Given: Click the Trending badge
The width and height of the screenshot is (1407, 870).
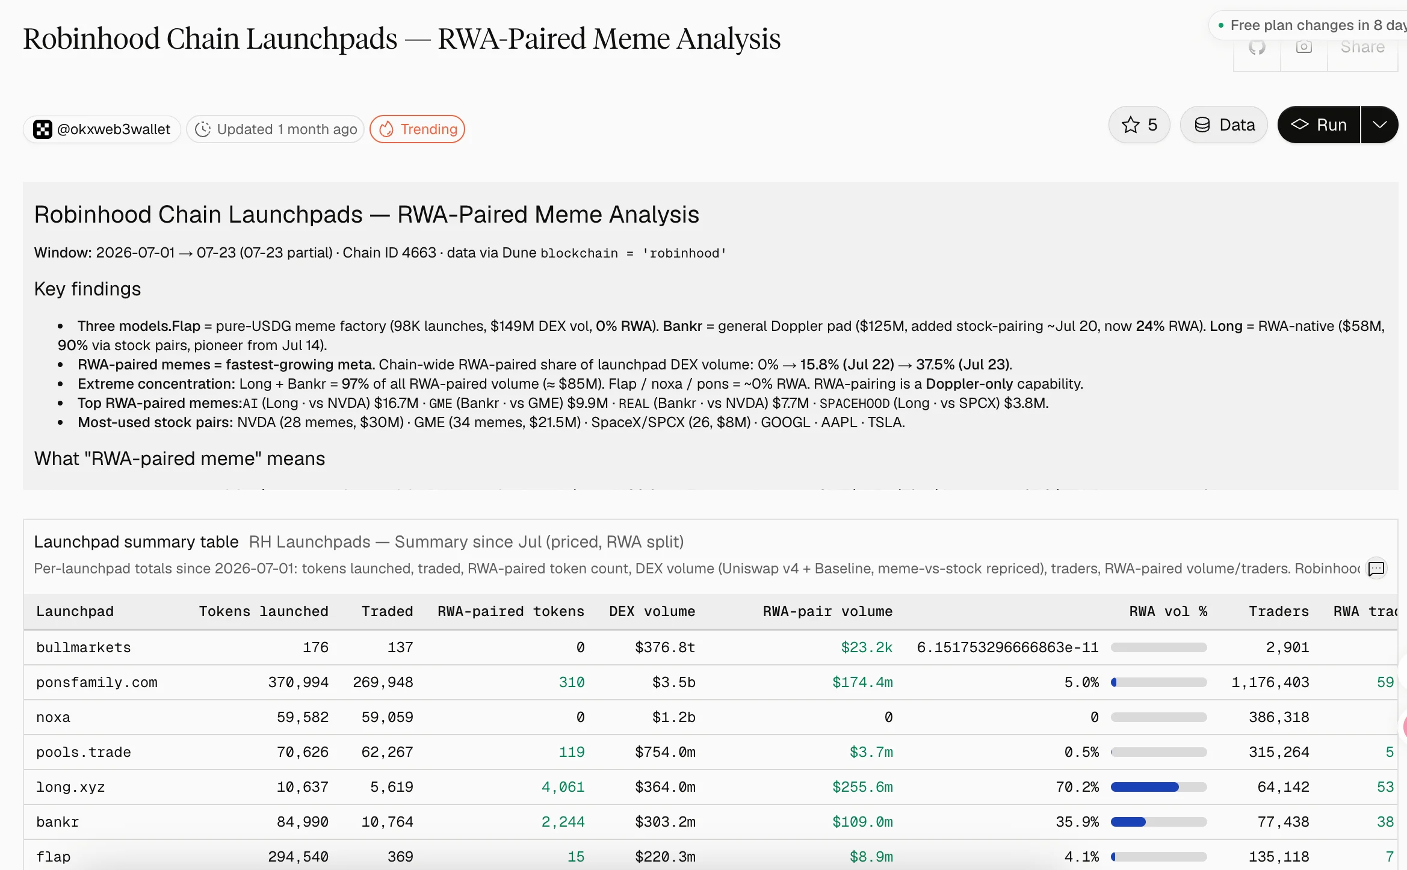Looking at the screenshot, I should pos(417,129).
